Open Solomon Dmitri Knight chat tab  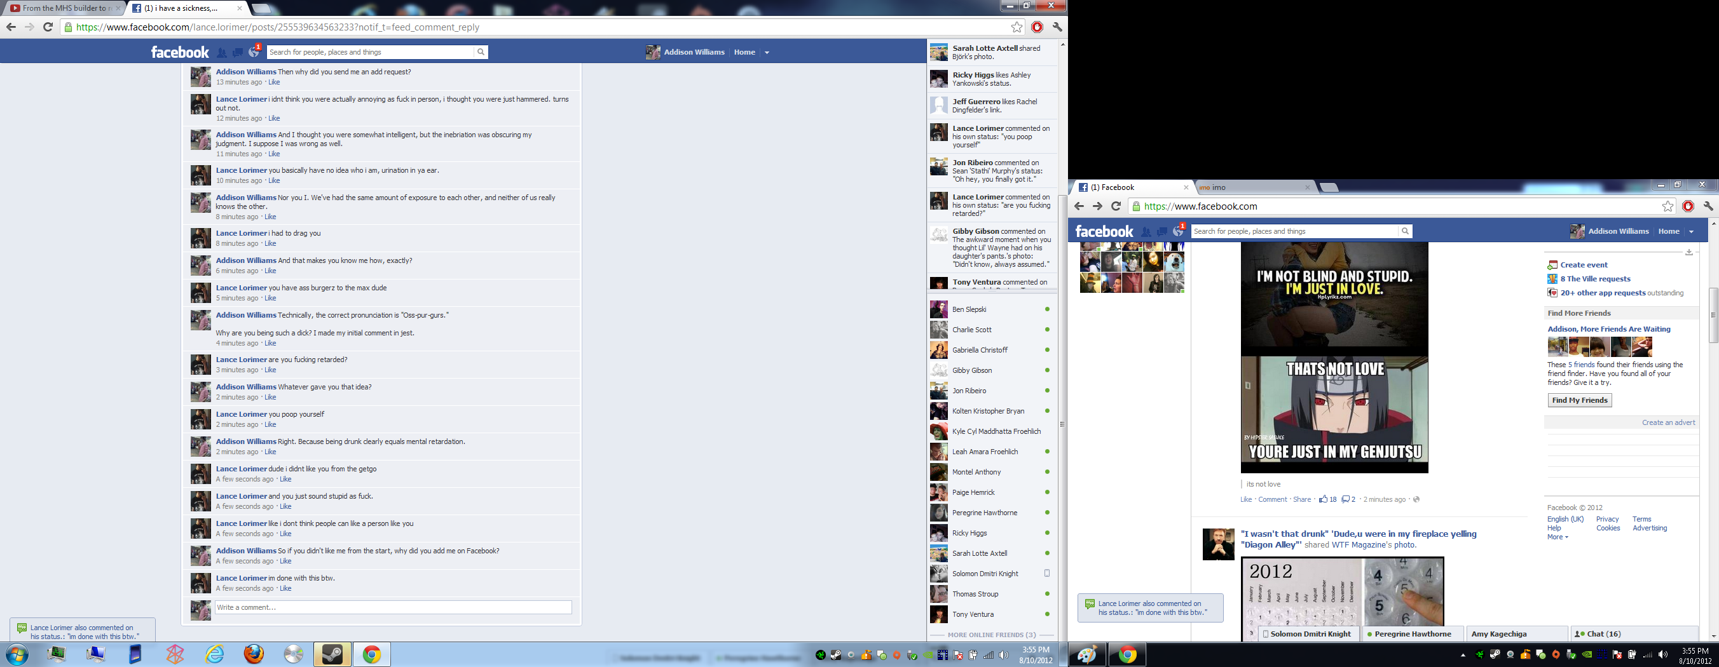pyautogui.click(x=1308, y=634)
